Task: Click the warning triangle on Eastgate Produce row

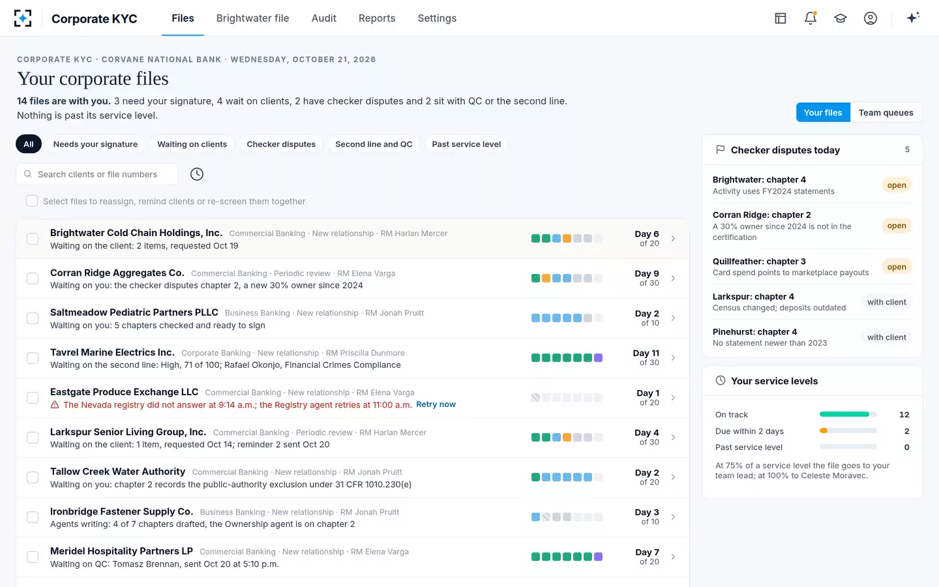Action: coord(55,405)
